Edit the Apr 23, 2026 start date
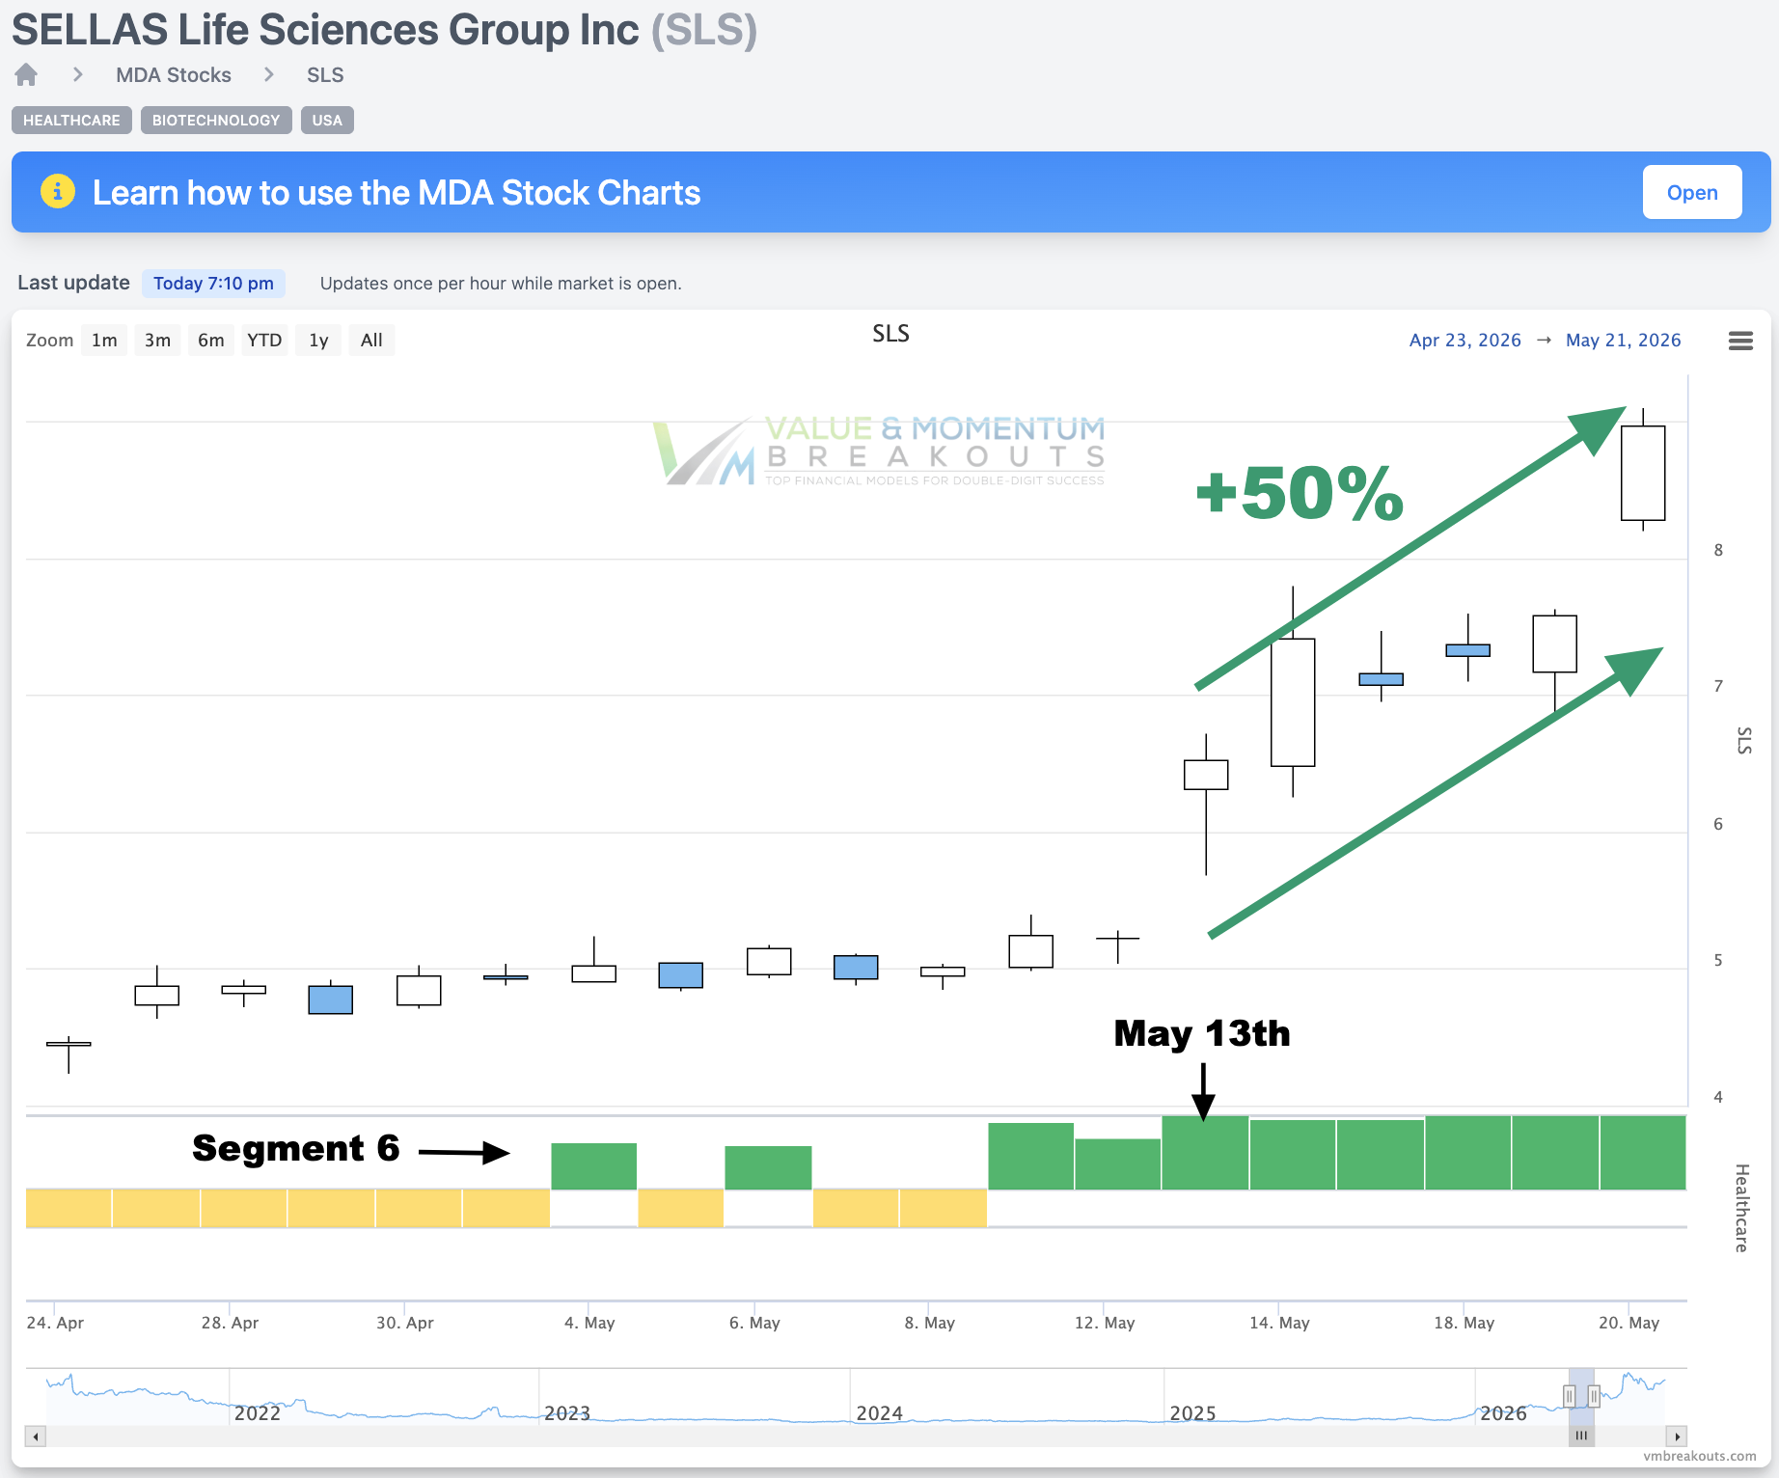Screen dimensions: 1779x1478 click(1464, 341)
